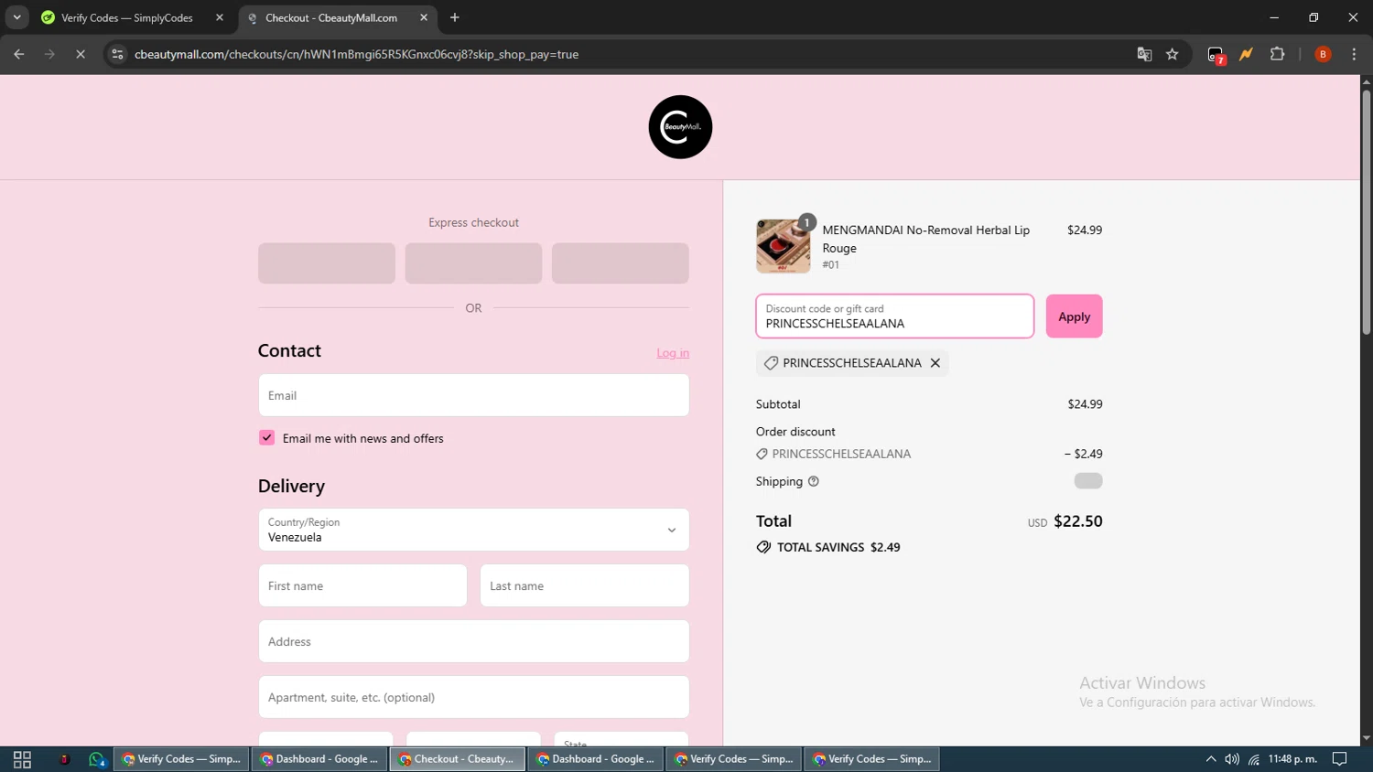
Task: Open the Windows Task View icon
Action: click(22, 759)
